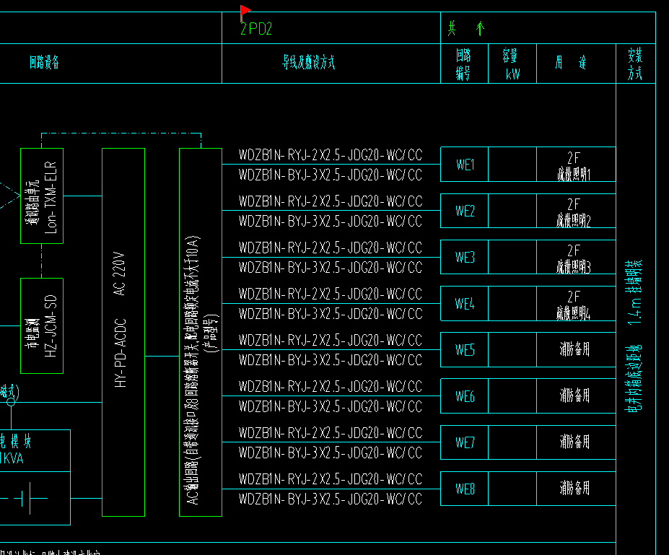The image size is (669, 555).
Task: Select WE4 RYJ-2X2.5 wiring text
Action: (x=331, y=294)
